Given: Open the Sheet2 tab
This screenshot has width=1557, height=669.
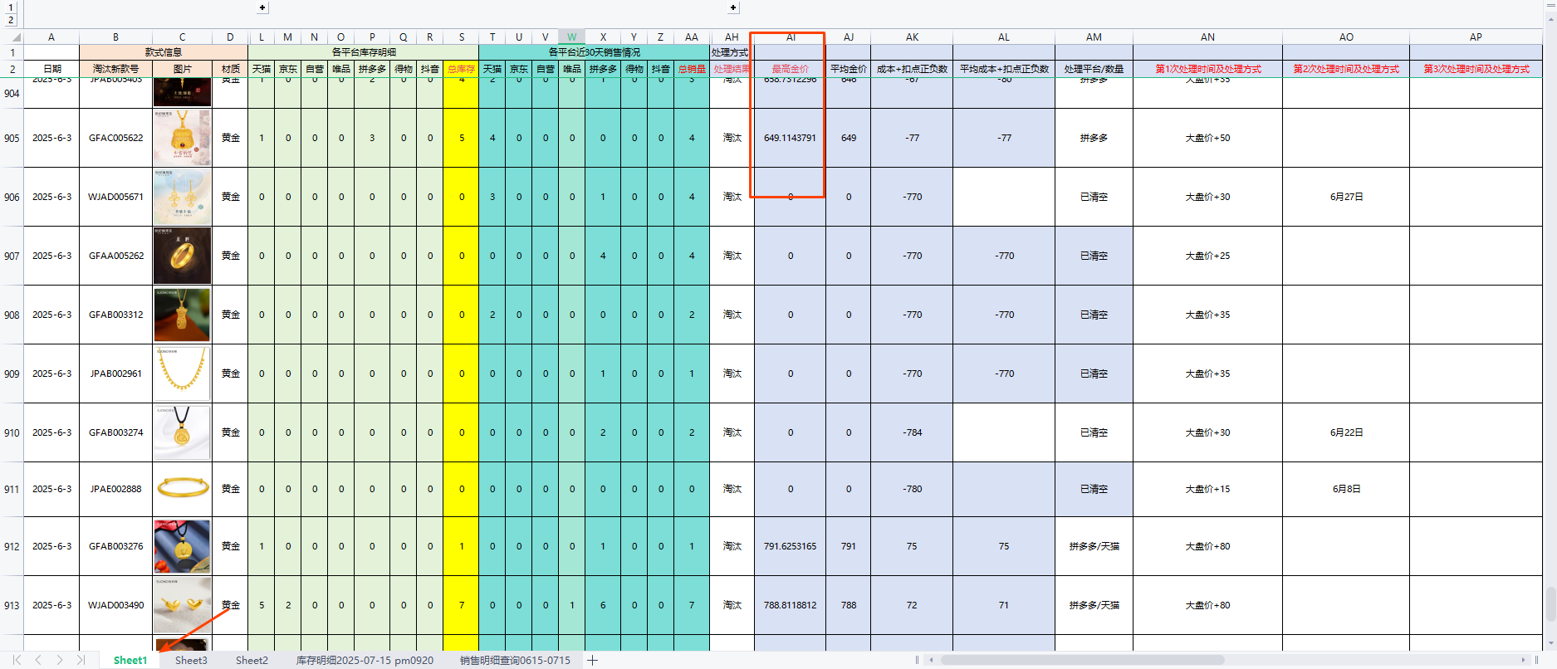Looking at the screenshot, I should coord(252,660).
